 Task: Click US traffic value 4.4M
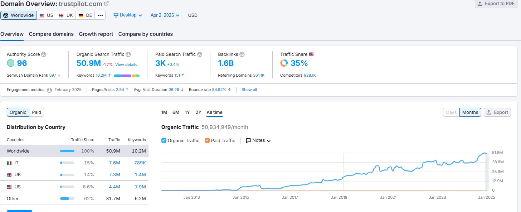click(x=115, y=187)
